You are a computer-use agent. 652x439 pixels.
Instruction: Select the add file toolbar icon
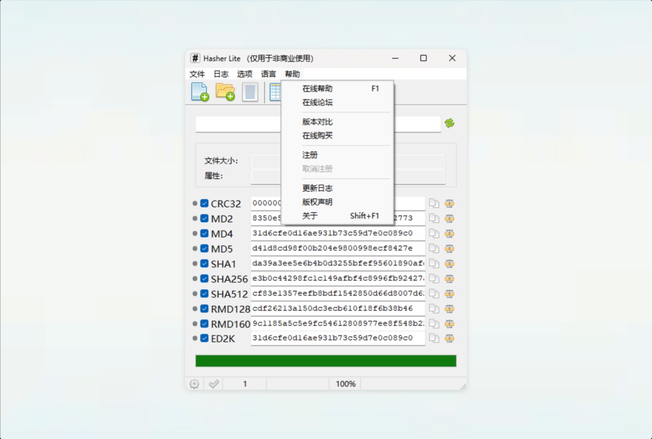[x=199, y=92]
